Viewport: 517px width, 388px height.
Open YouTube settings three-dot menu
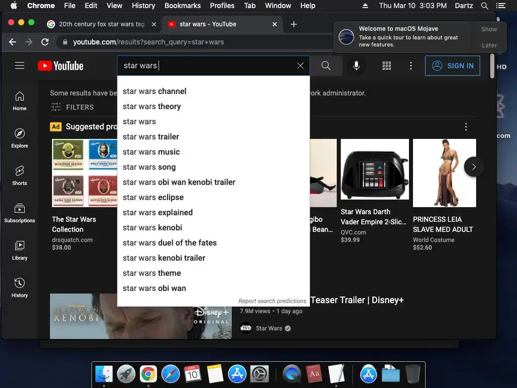click(411, 66)
